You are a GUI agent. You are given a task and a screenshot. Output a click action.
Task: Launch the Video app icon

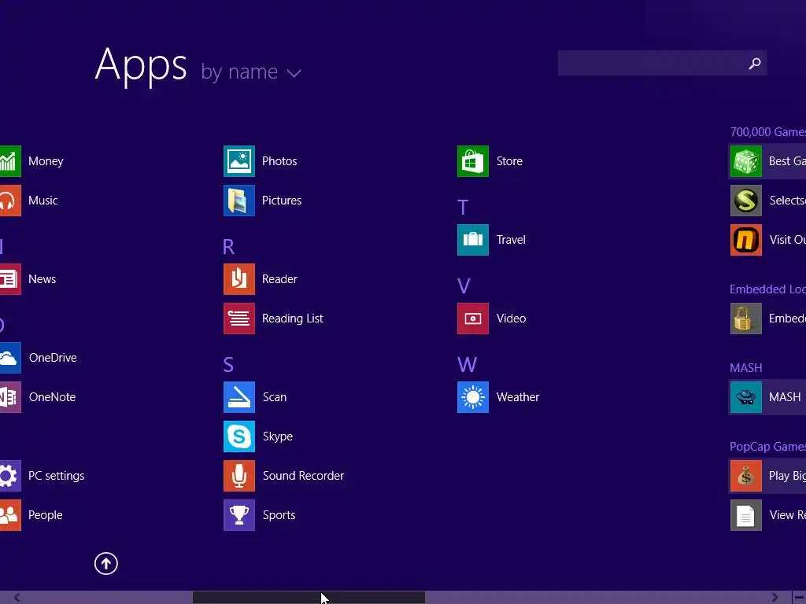(x=473, y=319)
